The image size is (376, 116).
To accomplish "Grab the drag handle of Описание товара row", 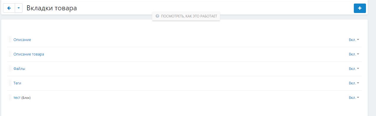I will click(x=10, y=54).
